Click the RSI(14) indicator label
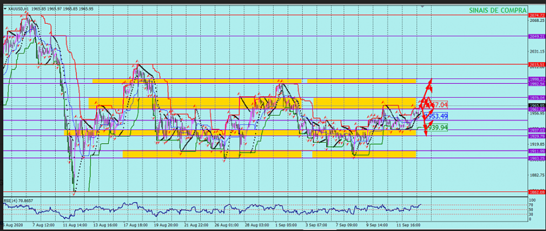Image resolution: width=546 pixels, height=231 pixels. tap(17, 200)
